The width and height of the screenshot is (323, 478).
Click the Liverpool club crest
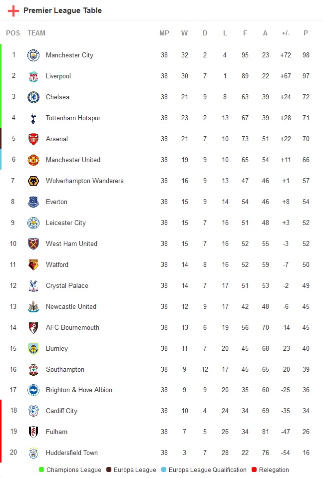click(33, 76)
